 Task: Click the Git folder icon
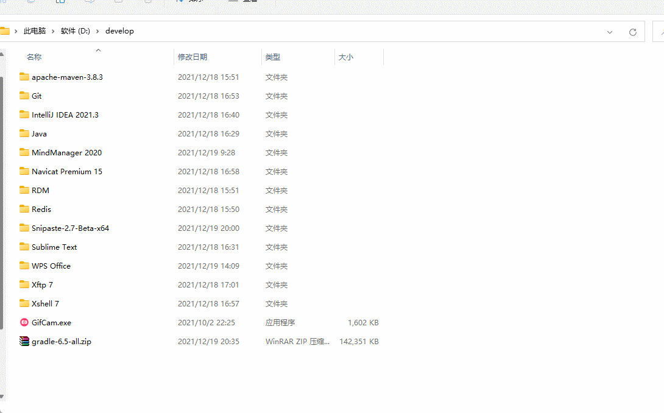[24, 96]
